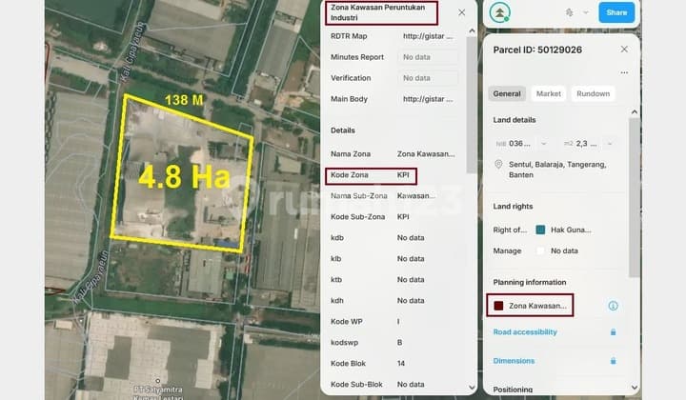This screenshot has height=400, width=686.
Task: Switch to the Rundown tab
Action: click(x=593, y=93)
